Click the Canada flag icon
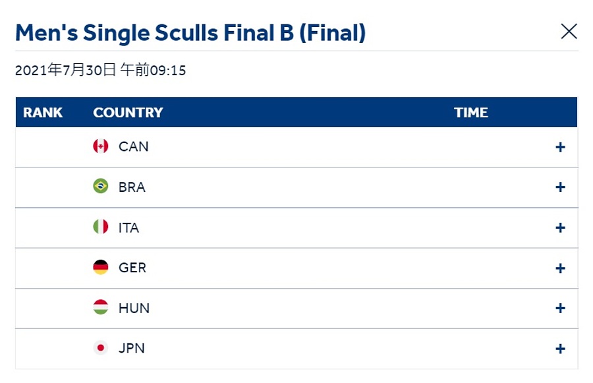The width and height of the screenshot is (593, 383). [x=101, y=146]
